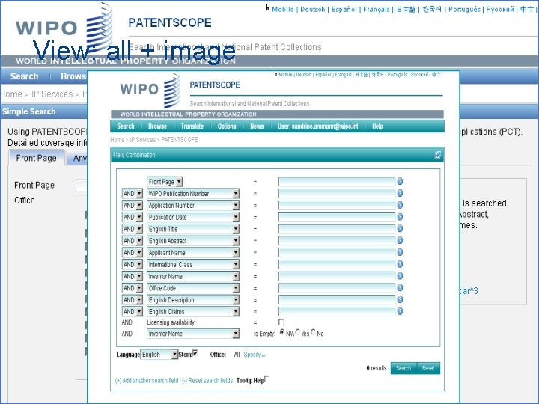Screen dimensions: 539x404
Task: Click Deutsch language link in background window
Action: 312,10
